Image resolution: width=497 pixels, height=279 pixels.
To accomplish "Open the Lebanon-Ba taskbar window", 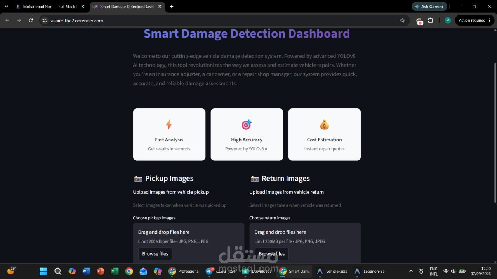I will (x=370, y=271).
